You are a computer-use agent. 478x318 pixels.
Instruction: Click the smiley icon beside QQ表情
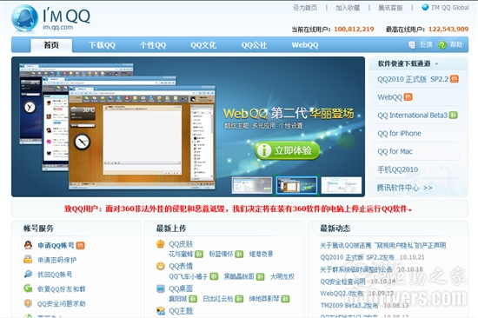(x=161, y=266)
